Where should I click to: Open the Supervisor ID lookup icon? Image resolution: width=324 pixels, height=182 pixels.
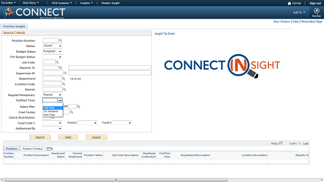[x=65, y=73]
